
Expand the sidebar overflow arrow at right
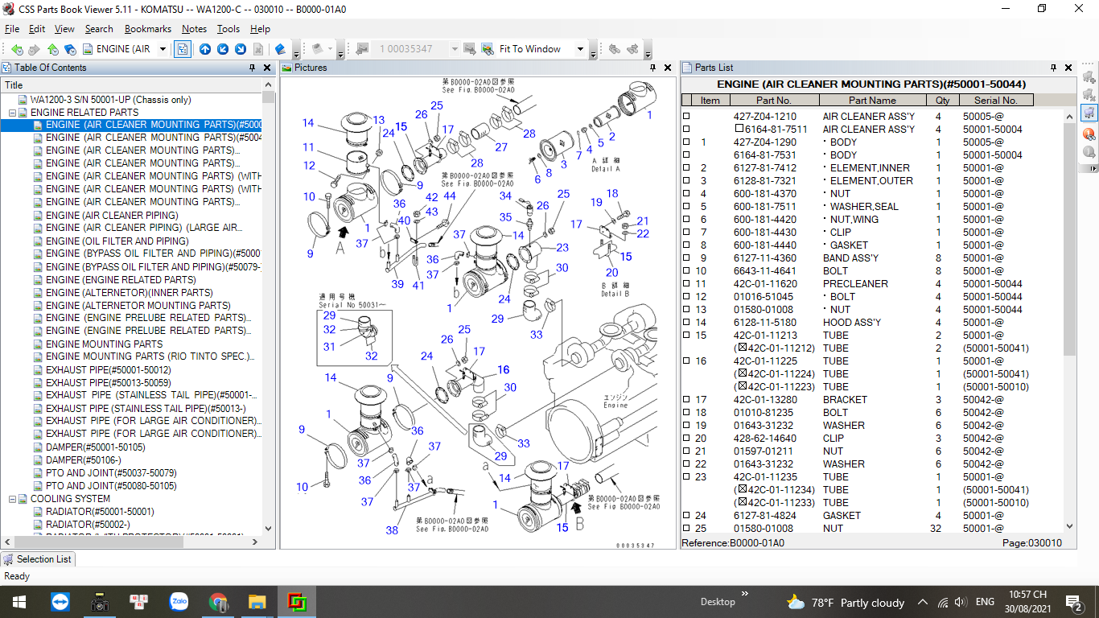[1090, 168]
